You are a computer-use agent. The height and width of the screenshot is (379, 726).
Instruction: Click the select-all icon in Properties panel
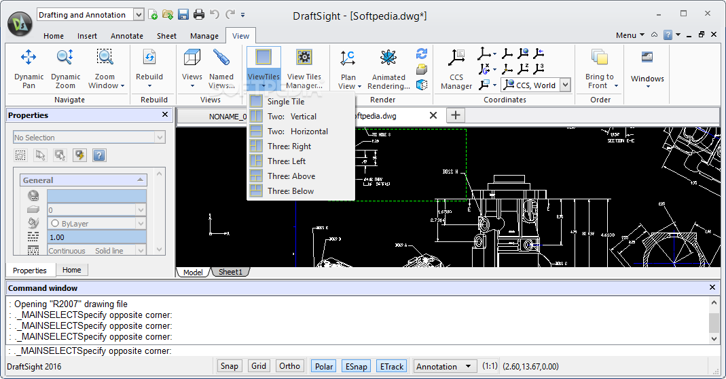(20, 155)
